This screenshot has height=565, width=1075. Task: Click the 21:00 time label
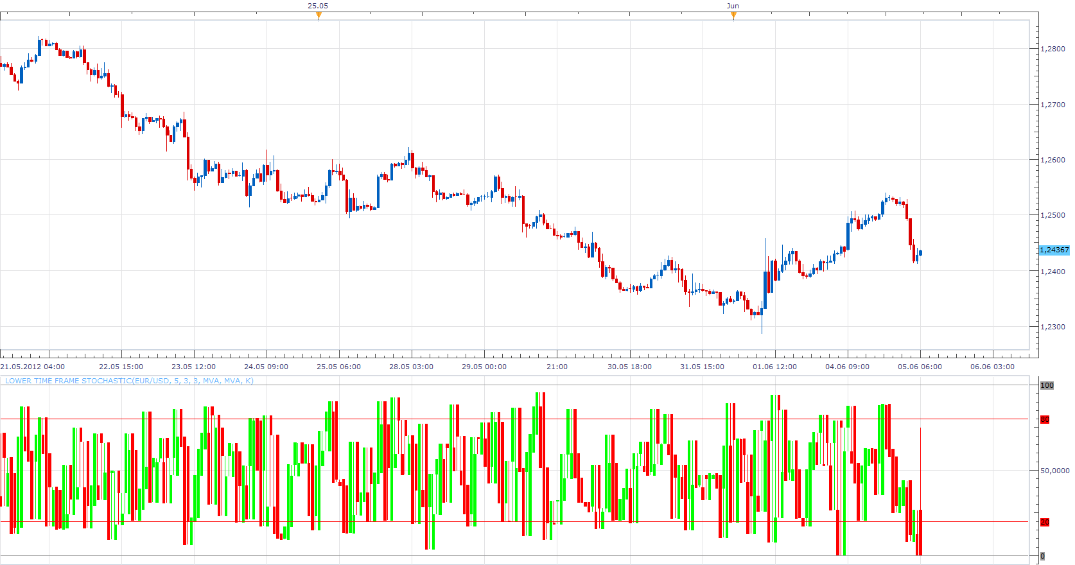[557, 367]
